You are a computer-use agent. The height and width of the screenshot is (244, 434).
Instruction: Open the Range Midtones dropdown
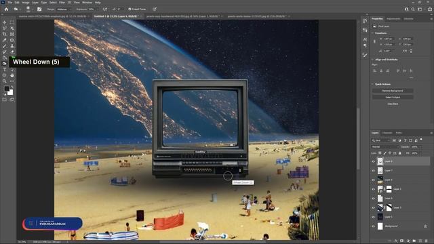64,9
